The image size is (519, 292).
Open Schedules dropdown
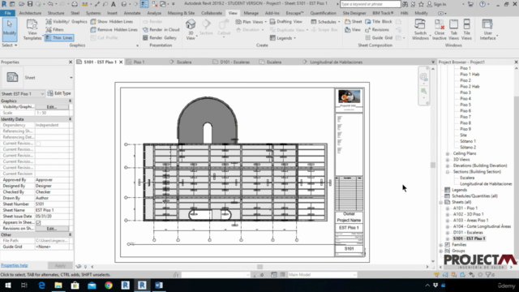325,22
